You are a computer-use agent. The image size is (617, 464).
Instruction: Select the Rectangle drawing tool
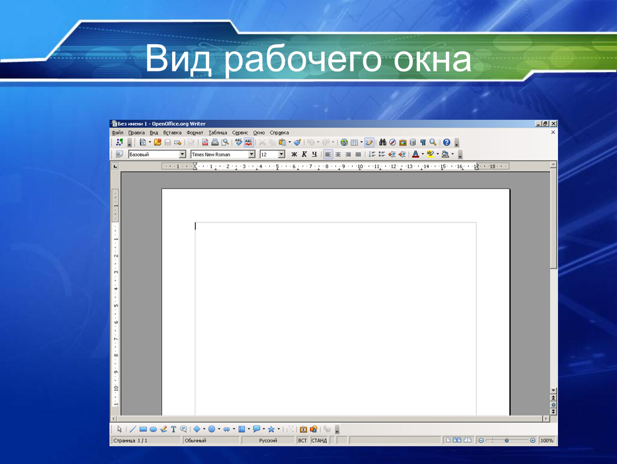coord(143,429)
